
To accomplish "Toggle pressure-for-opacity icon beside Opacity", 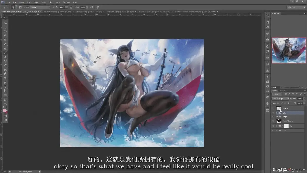I will pos(71,7).
